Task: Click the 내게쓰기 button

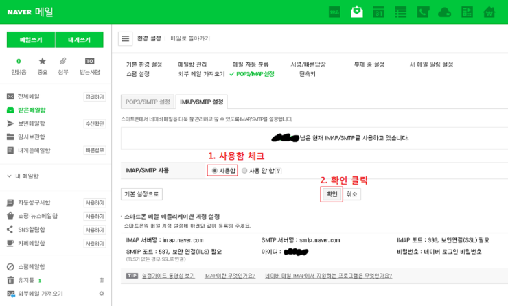Action: click(80, 40)
